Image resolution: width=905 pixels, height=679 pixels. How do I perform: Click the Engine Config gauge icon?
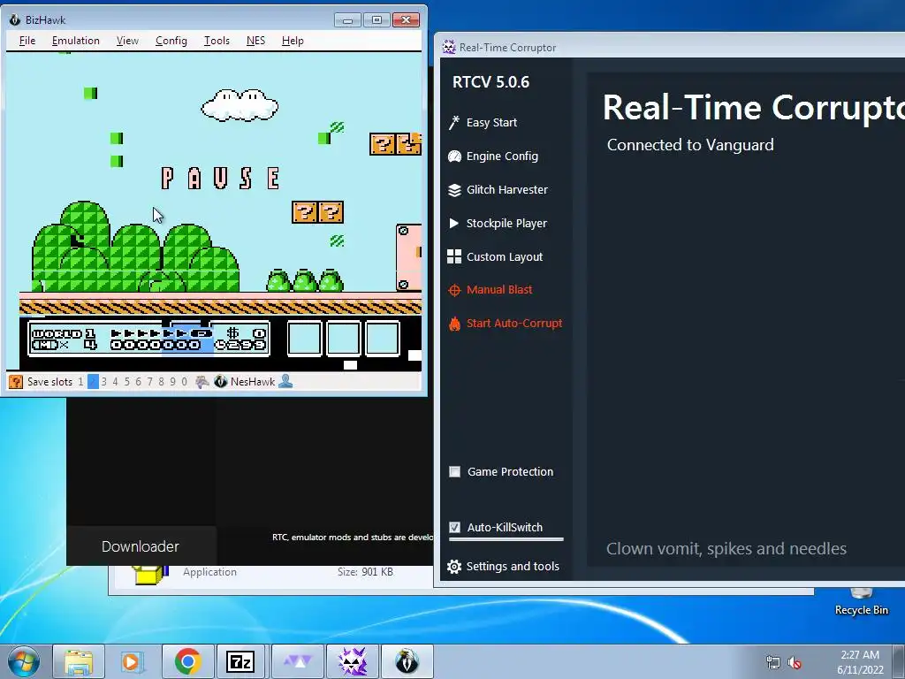(454, 156)
